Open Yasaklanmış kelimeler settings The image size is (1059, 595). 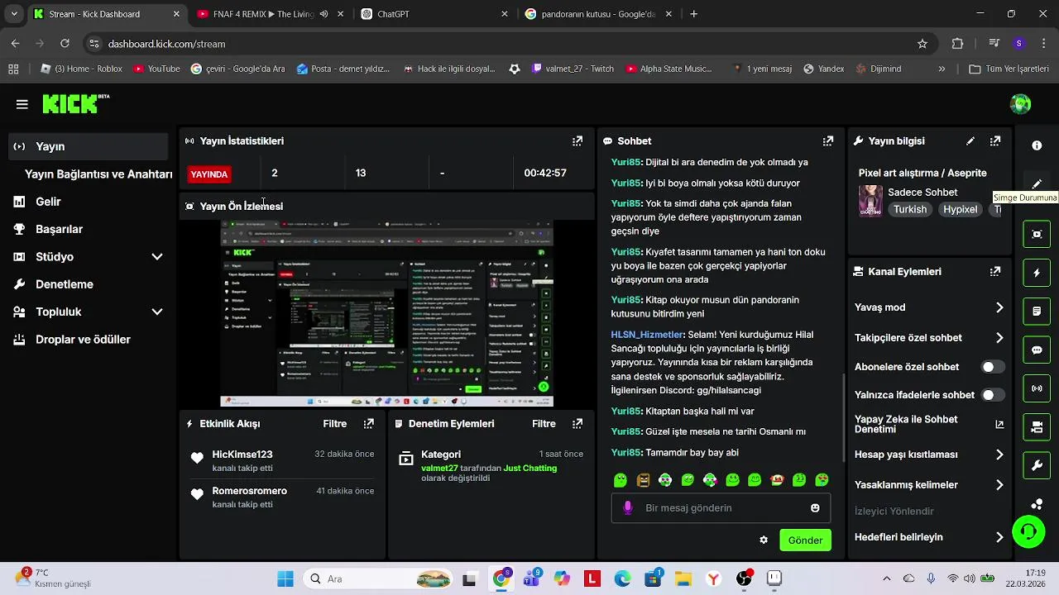(929, 485)
